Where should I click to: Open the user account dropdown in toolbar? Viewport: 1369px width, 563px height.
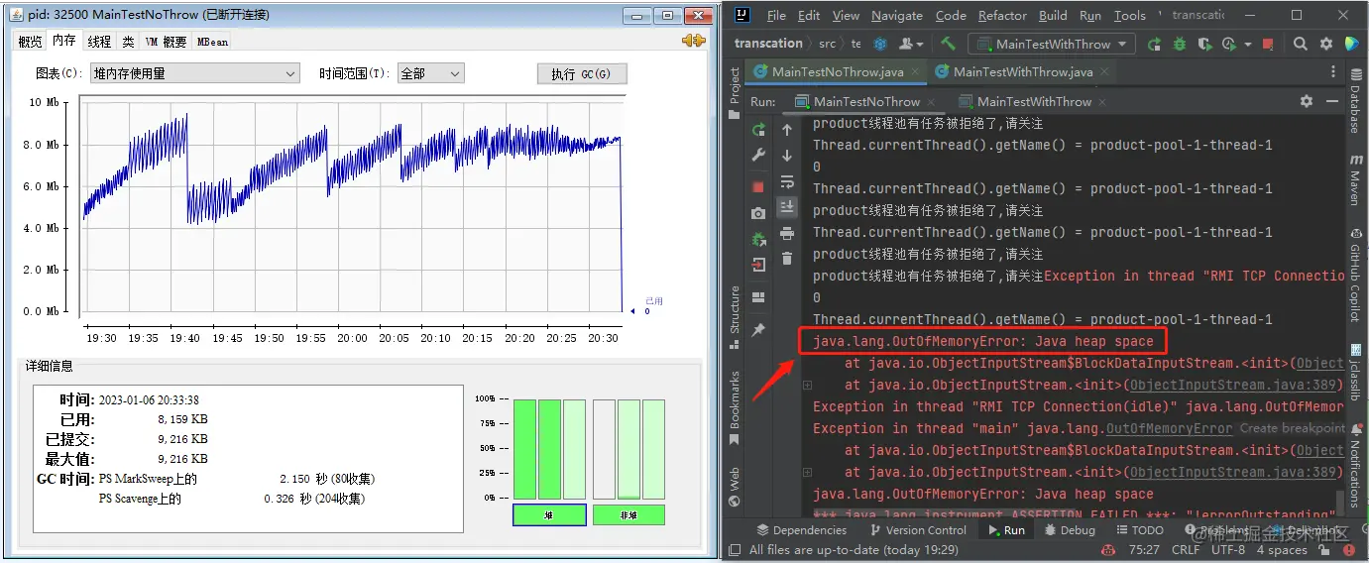point(911,44)
